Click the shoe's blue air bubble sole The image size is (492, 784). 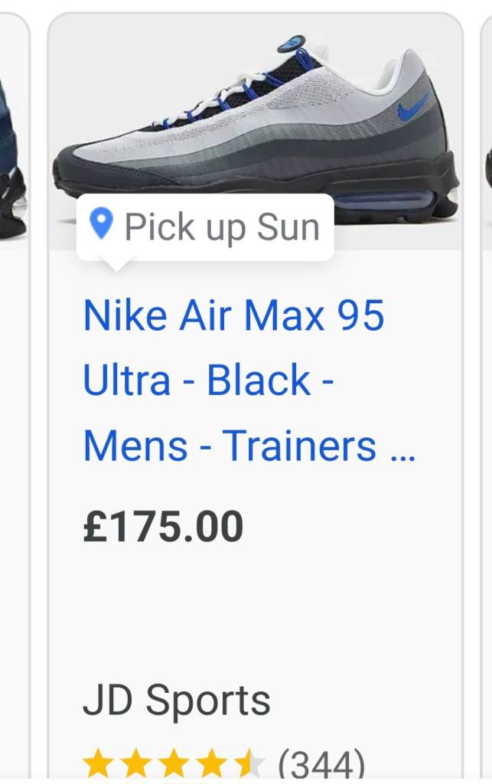coord(383,204)
